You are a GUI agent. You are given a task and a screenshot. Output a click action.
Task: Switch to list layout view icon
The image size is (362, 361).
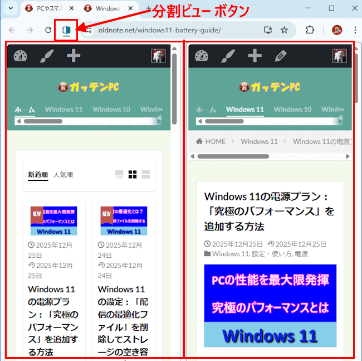point(119,175)
